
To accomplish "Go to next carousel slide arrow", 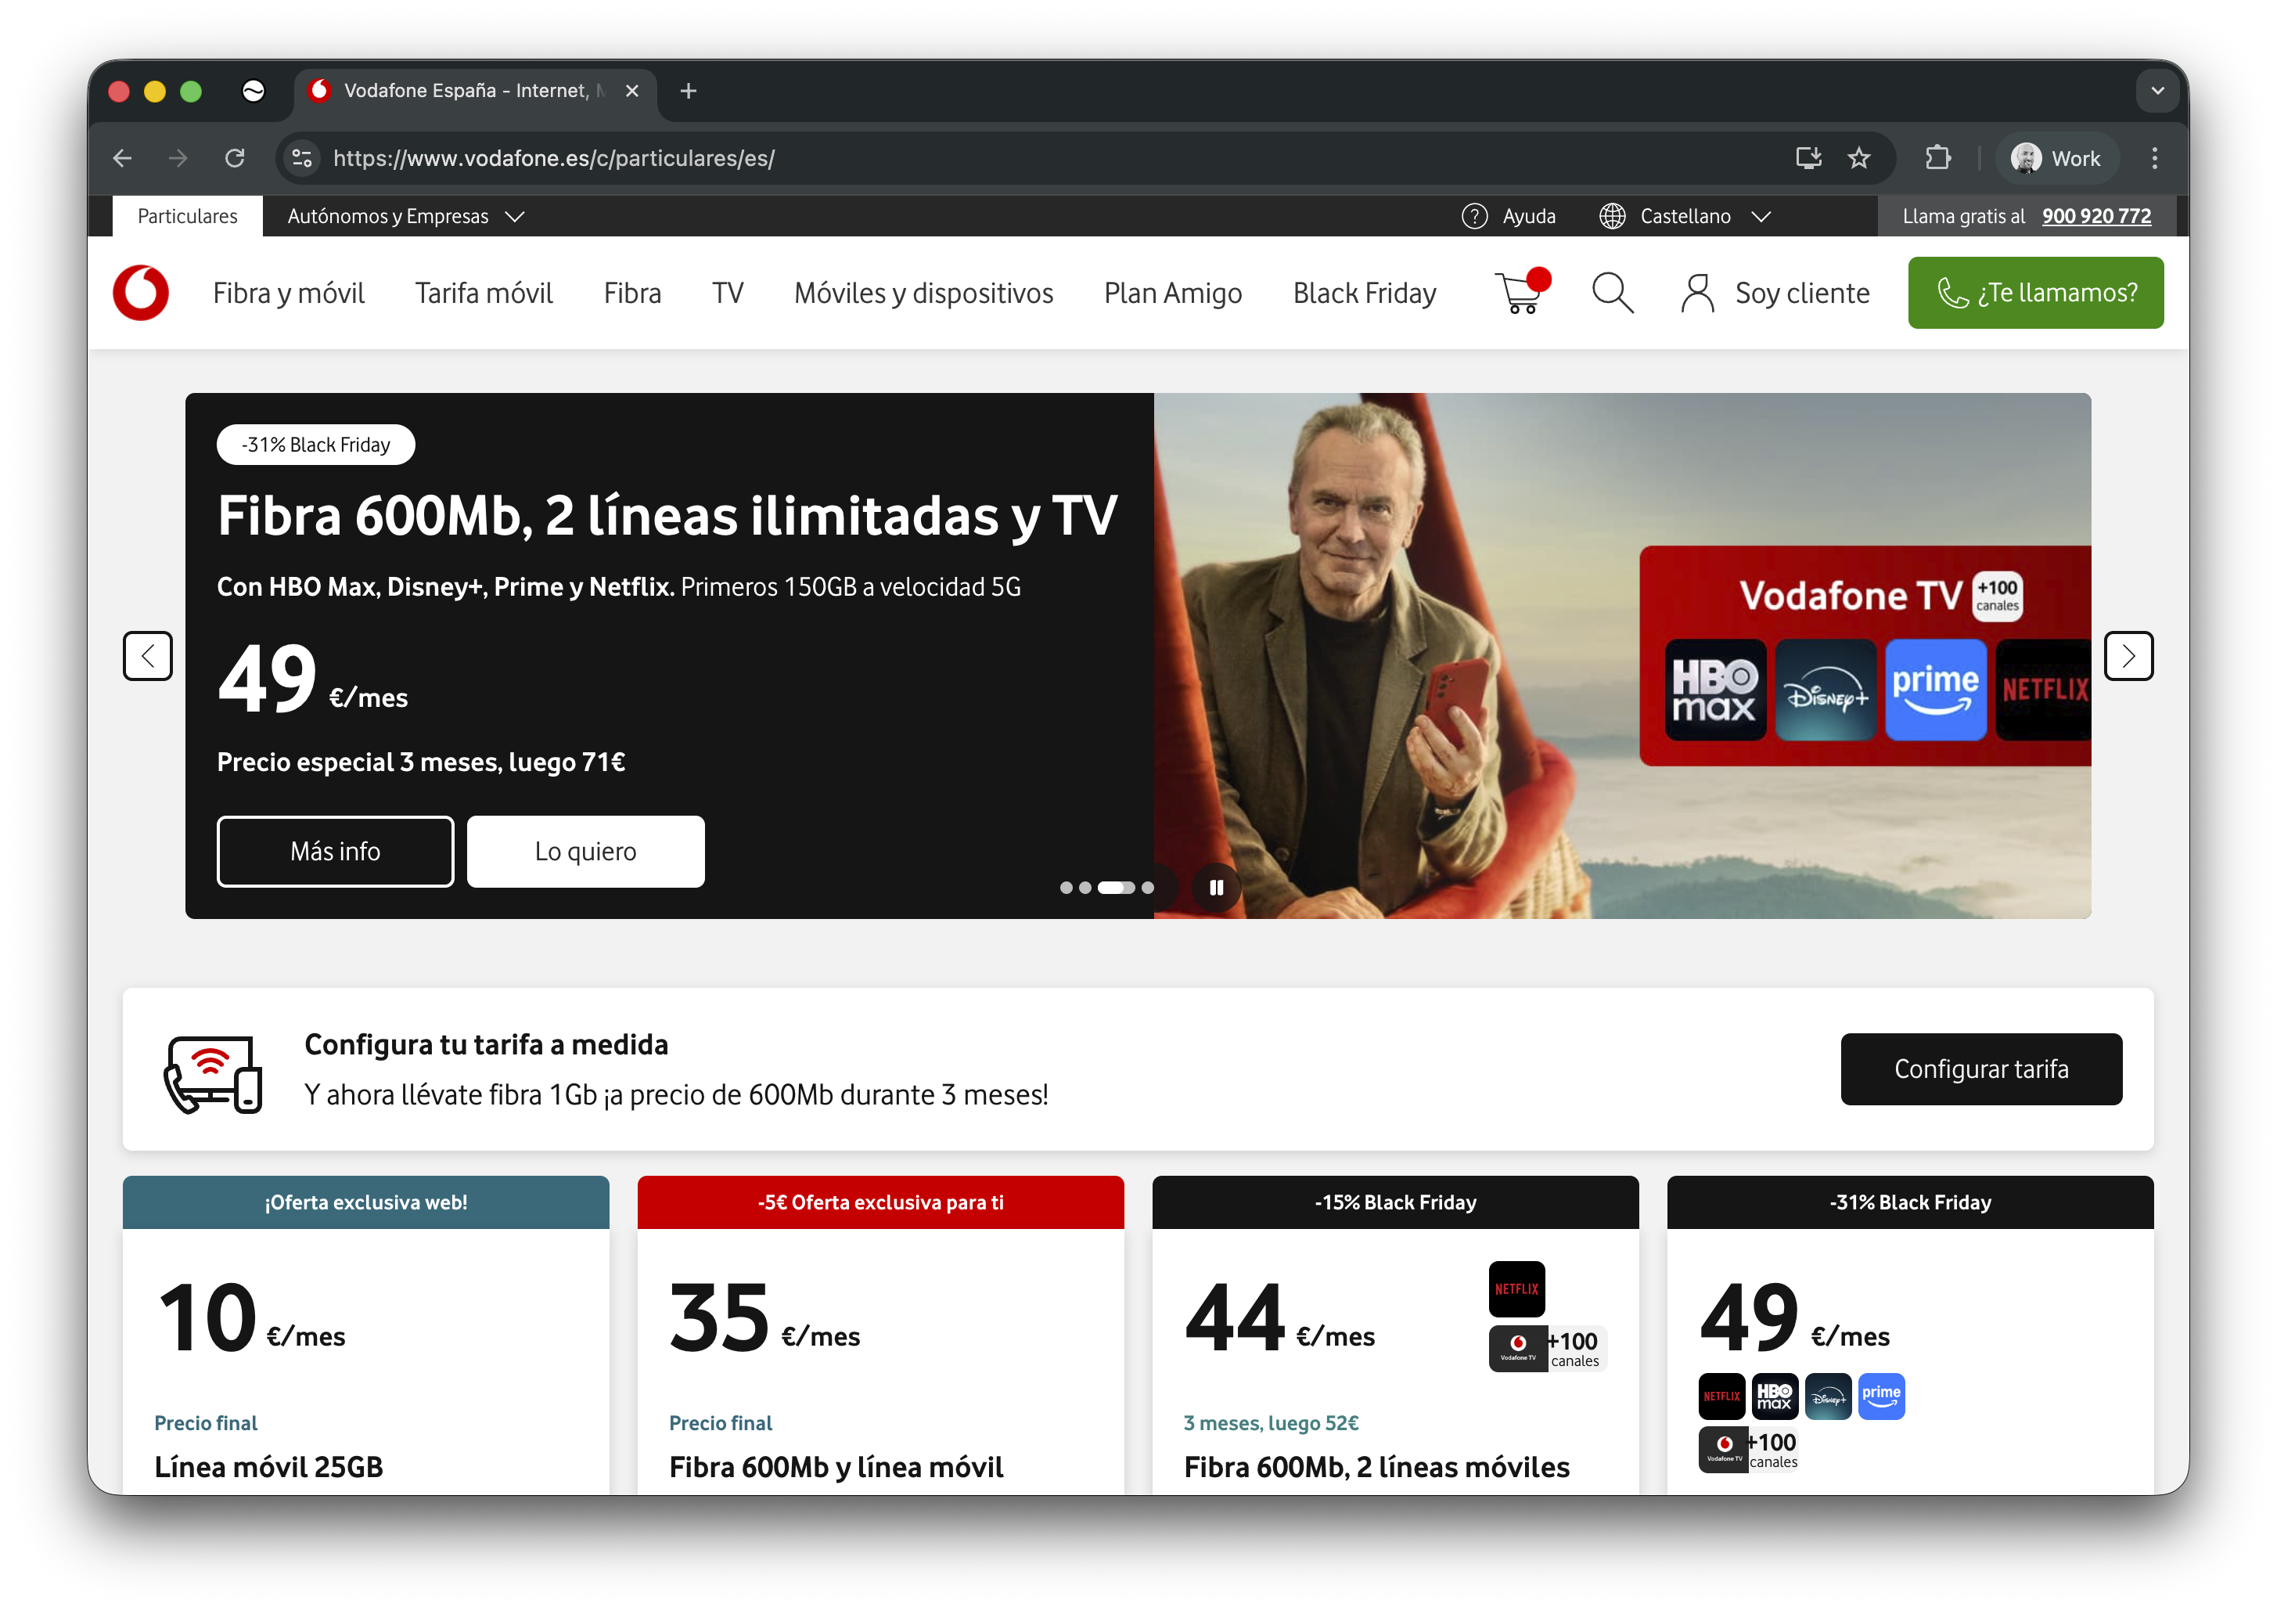I will [2128, 656].
